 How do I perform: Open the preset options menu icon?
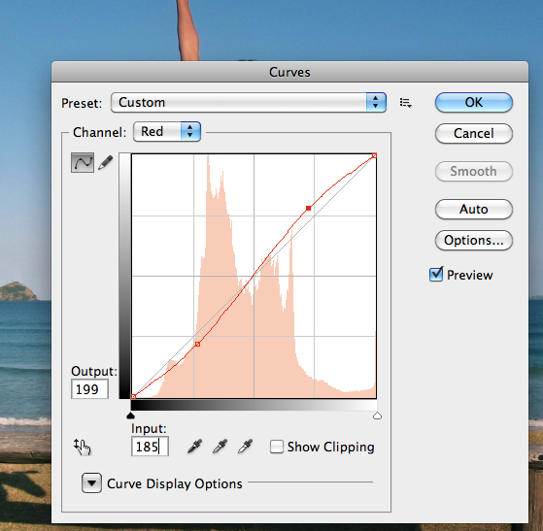pos(405,103)
